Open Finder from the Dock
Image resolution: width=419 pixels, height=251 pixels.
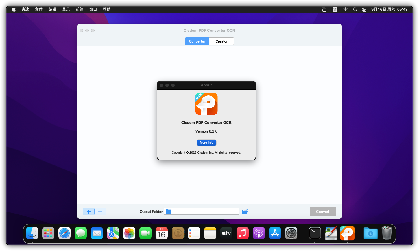[32, 233]
